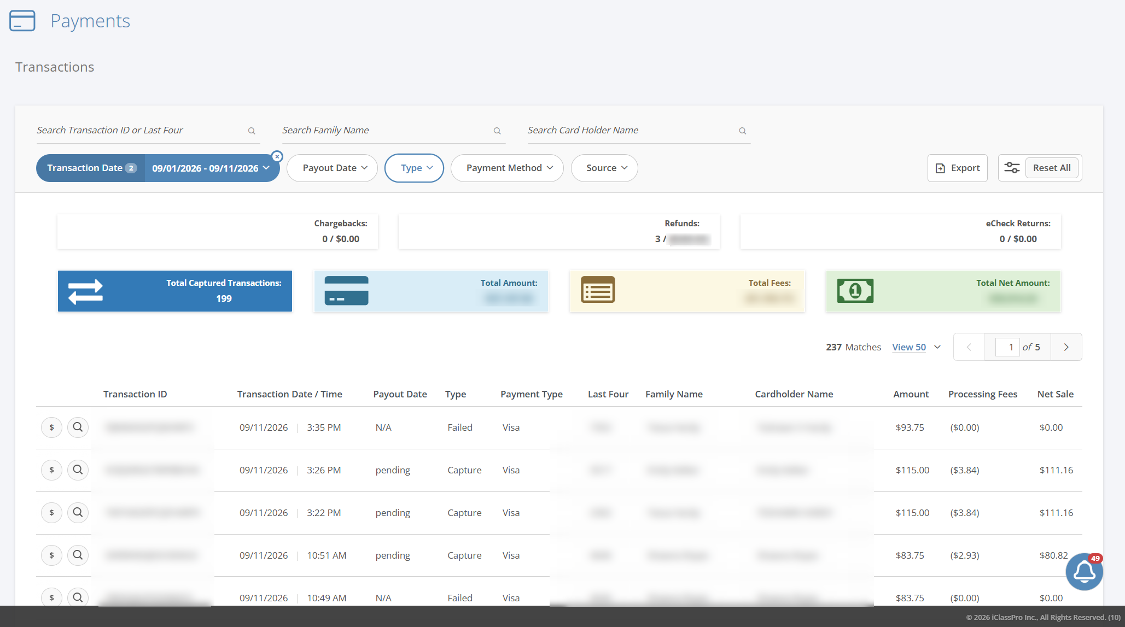Click the Total Captured Transactions card
1125x627 pixels.
[175, 291]
